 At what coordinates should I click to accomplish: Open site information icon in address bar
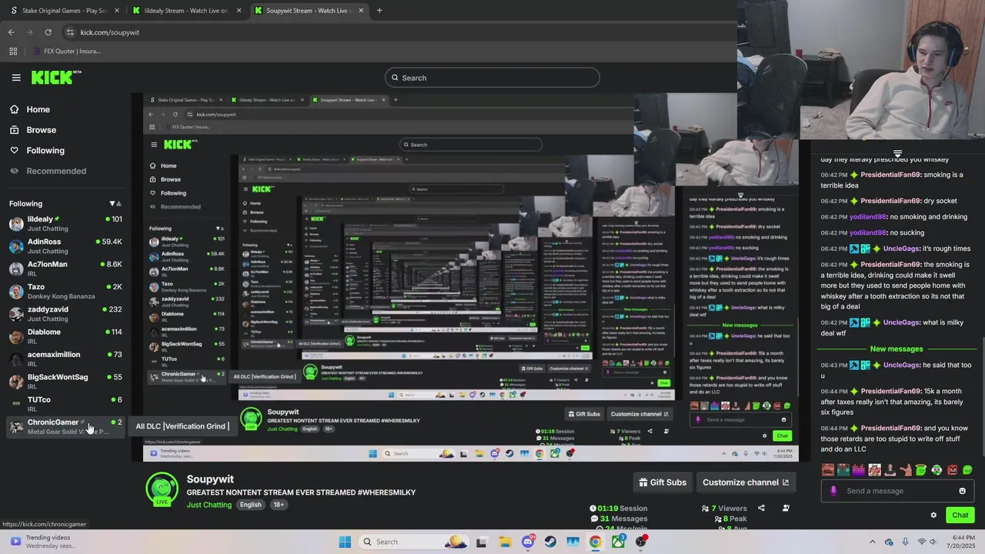70,32
